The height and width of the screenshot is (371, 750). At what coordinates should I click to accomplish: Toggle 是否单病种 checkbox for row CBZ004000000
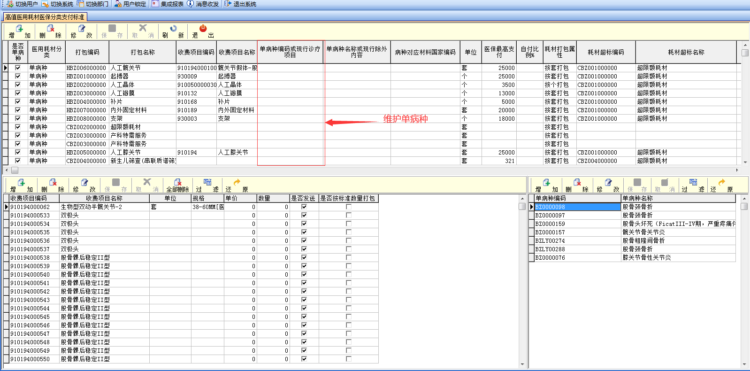coord(18,161)
